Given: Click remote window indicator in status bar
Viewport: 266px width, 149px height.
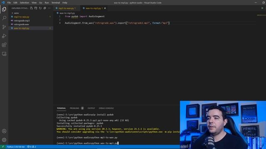Looking at the screenshot, I should tap(3, 147).
